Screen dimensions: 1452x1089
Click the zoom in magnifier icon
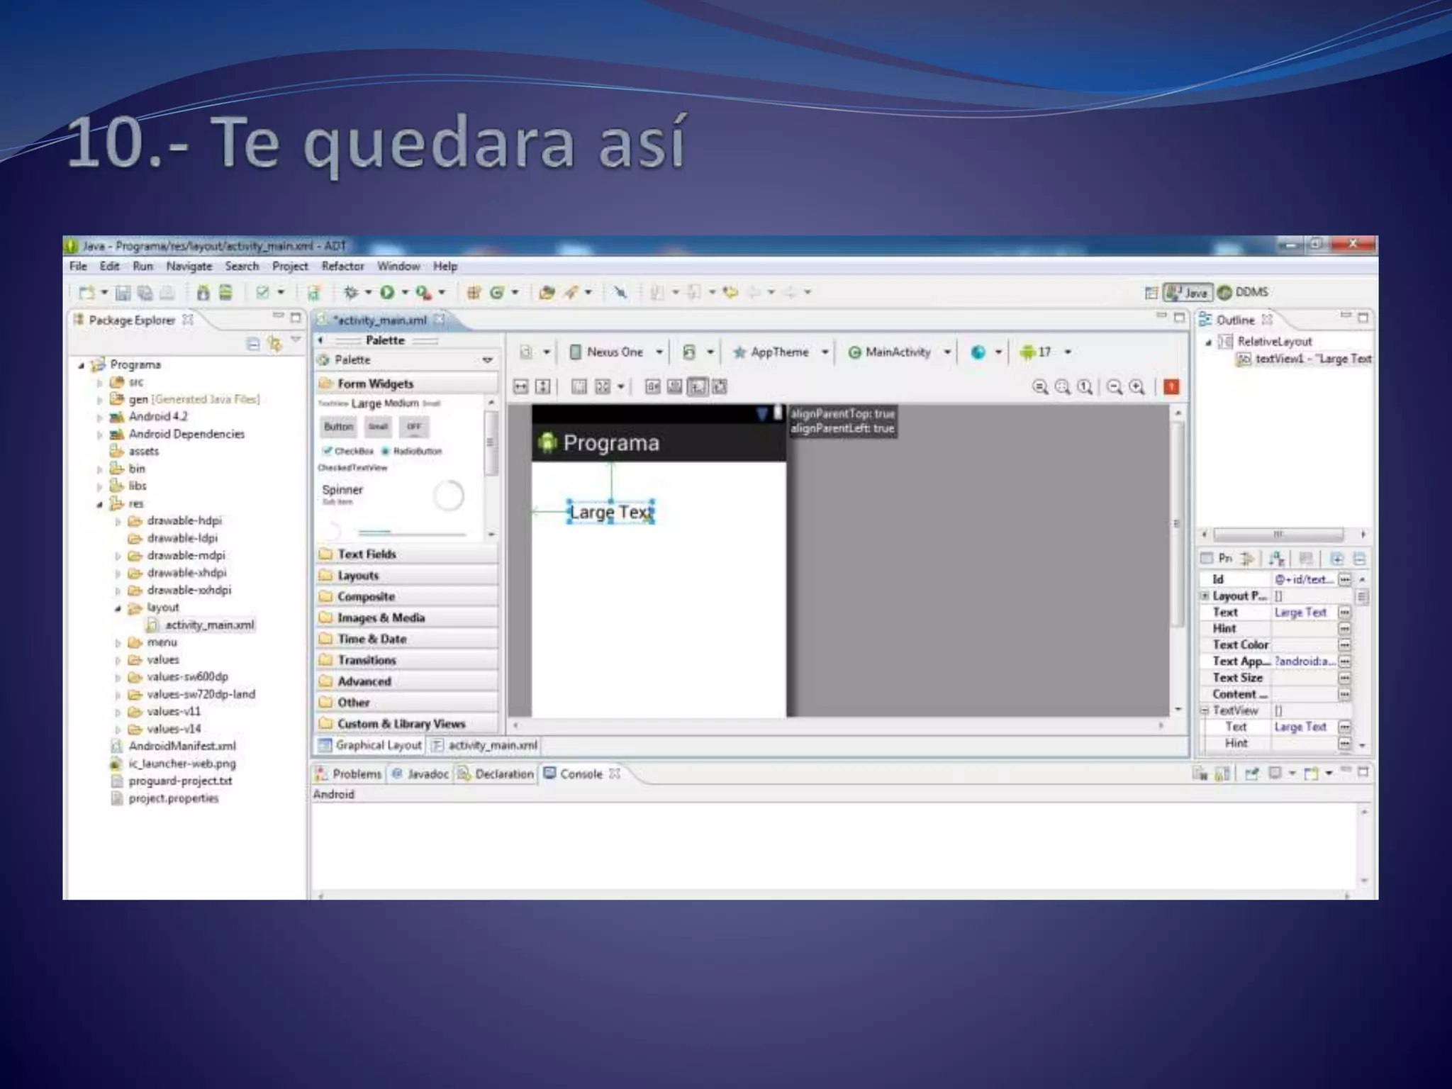(x=1137, y=386)
